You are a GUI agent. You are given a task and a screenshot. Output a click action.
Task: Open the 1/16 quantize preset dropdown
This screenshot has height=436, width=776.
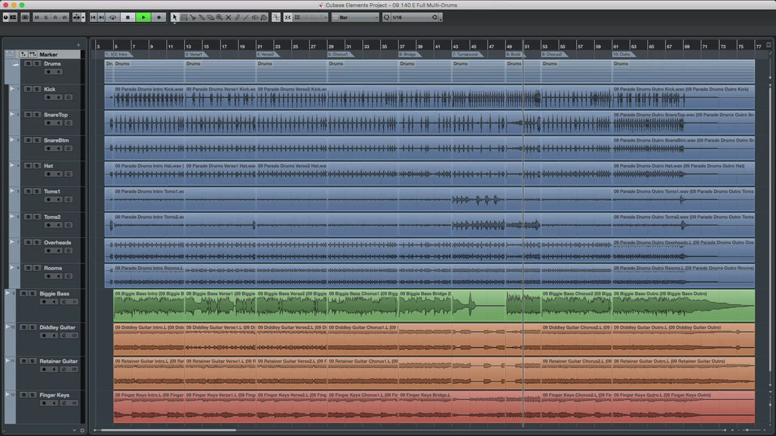tap(414, 17)
